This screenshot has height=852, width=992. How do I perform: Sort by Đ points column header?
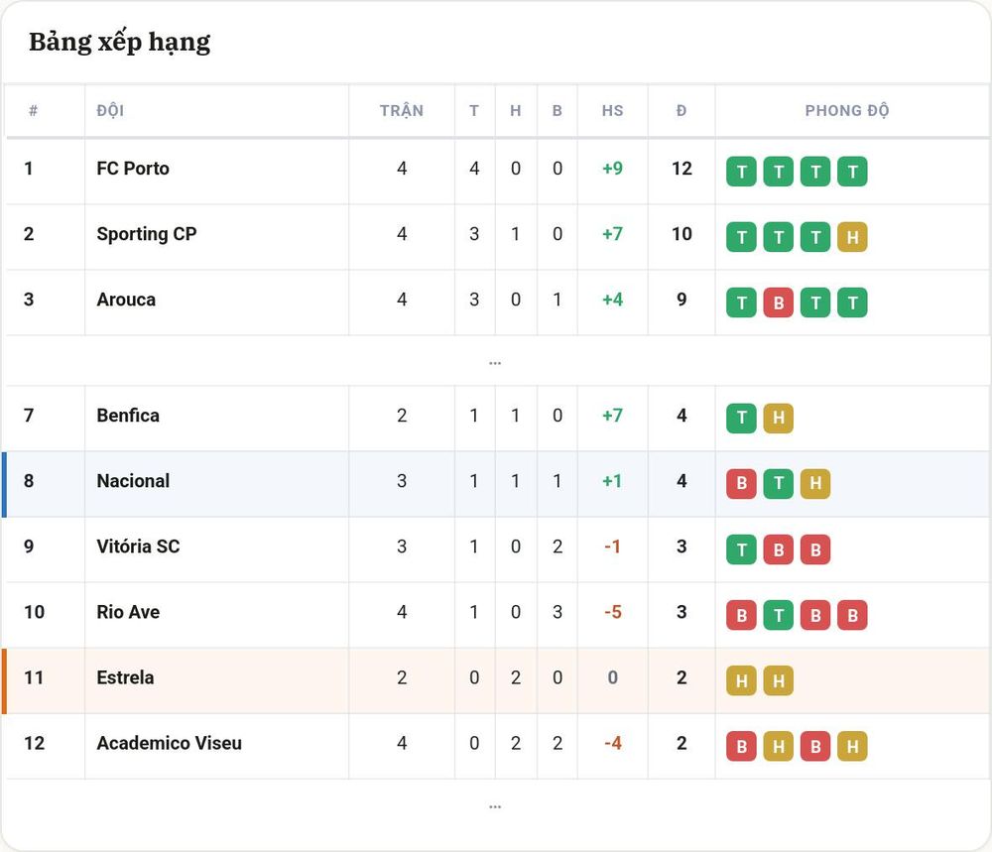click(682, 111)
